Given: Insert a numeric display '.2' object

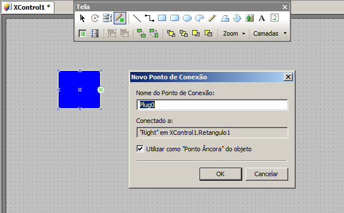Looking at the screenshot, I should 275,18.
